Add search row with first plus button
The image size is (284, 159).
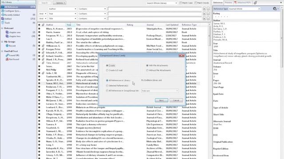click(x=204, y=9)
